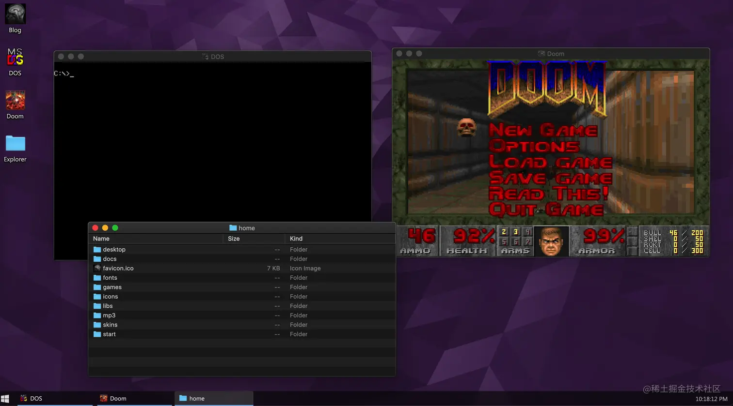Close the Doom window

[x=399, y=54]
